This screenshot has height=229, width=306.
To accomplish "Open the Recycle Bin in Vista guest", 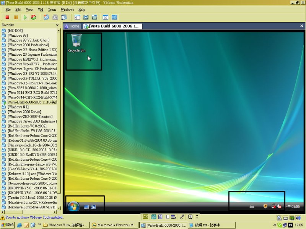I will [x=76, y=43].
